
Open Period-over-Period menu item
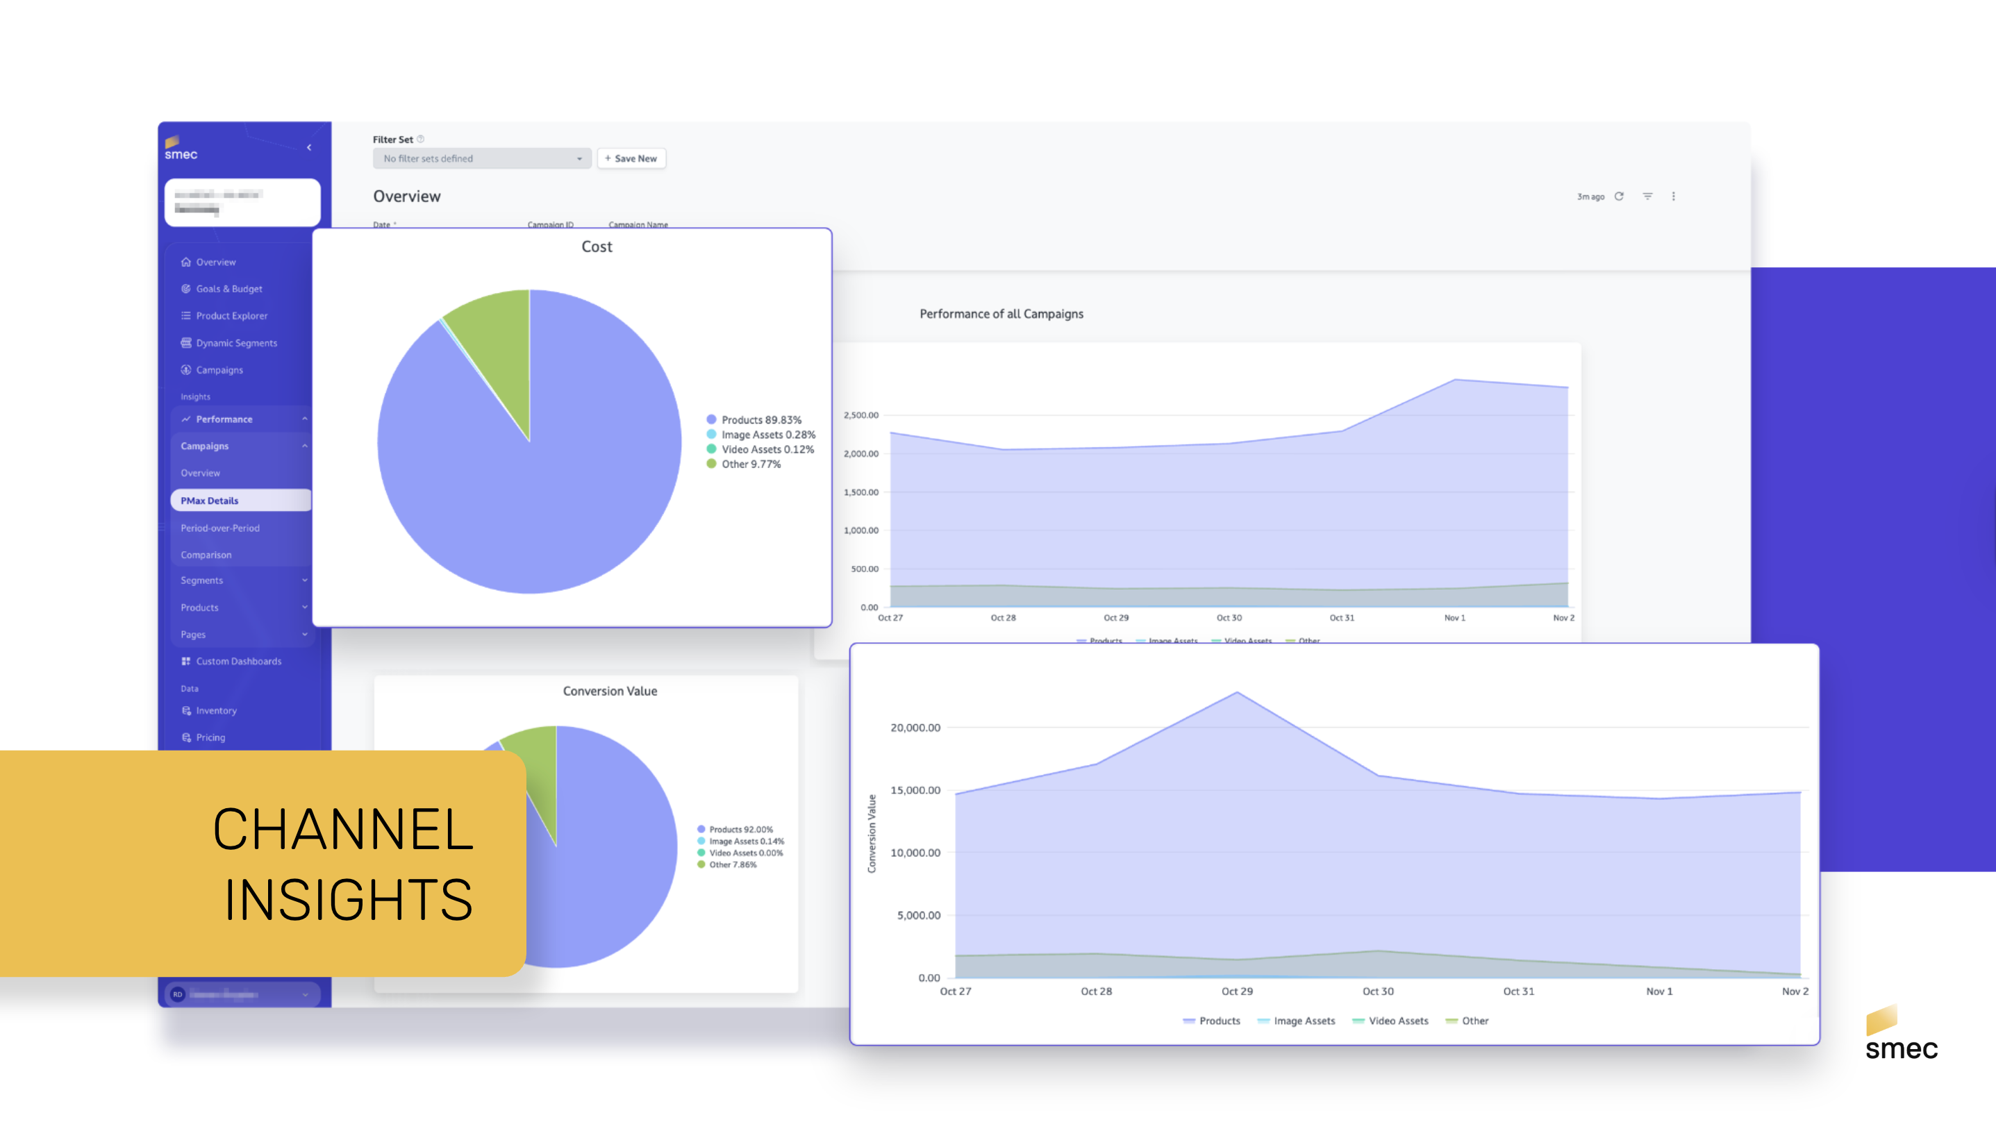tap(220, 528)
